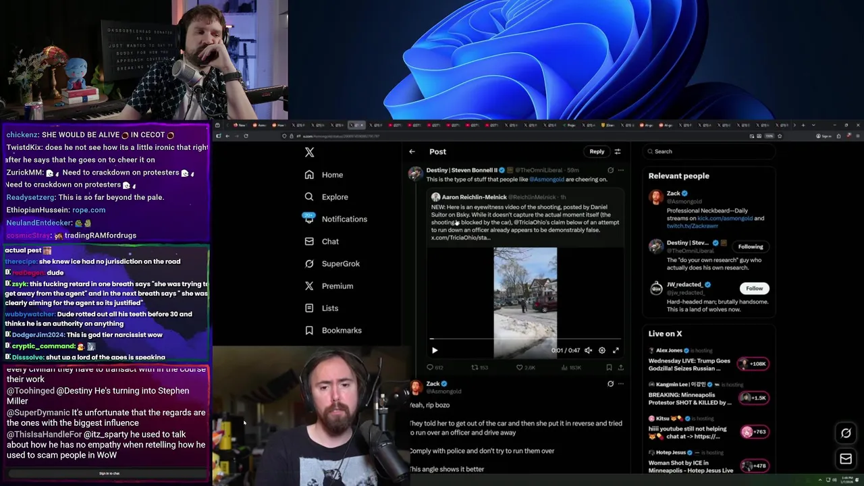The height and width of the screenshot is (486, 864).
Task: Open more options on Zack's reply
Action: [621, 384]
